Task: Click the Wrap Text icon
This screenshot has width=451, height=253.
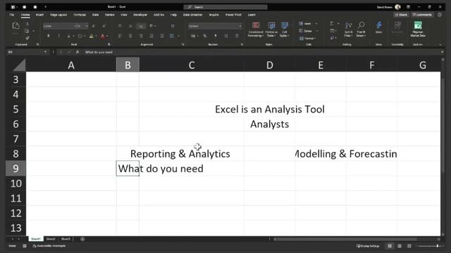Action: click(x=173, y=26)
